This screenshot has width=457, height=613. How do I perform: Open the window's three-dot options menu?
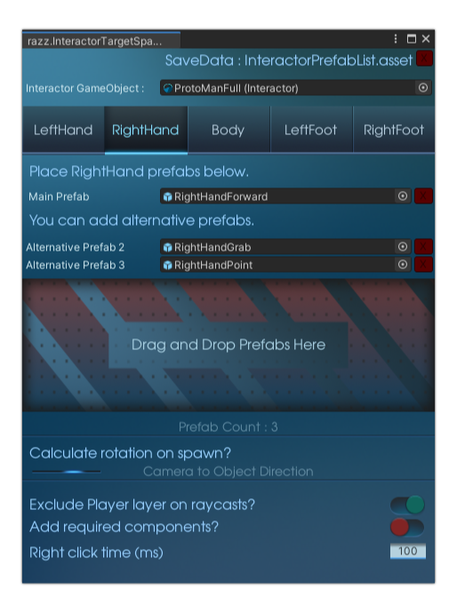pos(396,39)
